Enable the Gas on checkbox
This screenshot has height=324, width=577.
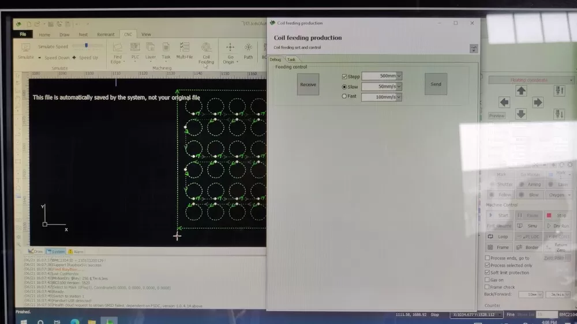pos(488,280)
